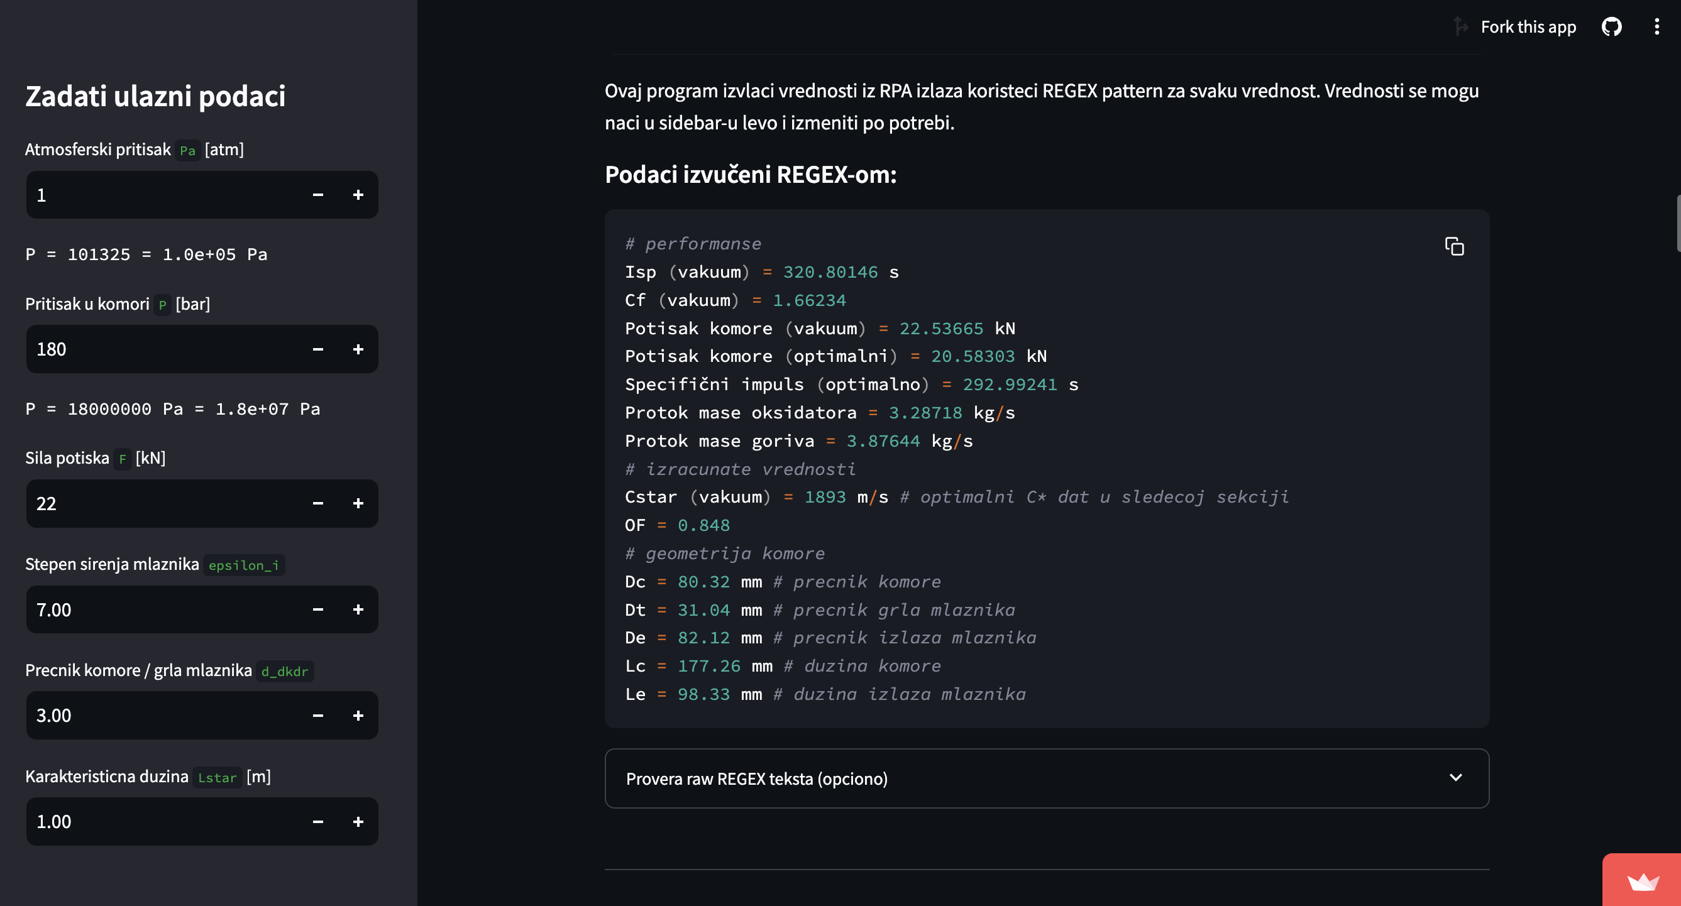
Task: Decrease Karakteristicna duzina Lstar value
Action: pyautogui.click(x=318, y=822)
